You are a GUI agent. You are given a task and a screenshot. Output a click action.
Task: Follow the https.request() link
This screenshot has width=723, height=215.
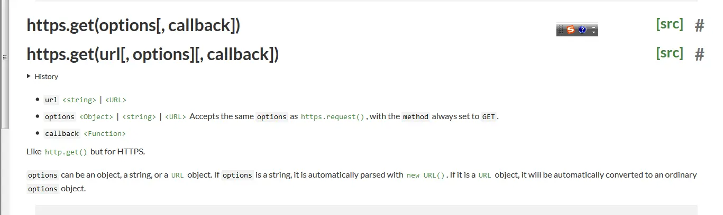333,117
